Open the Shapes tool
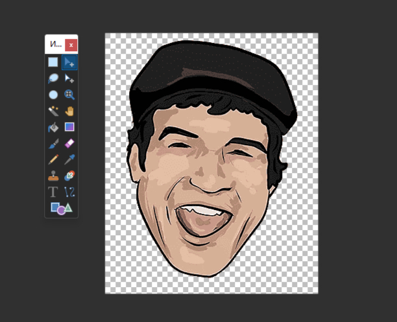This screenshot has width=397, height=322. [61, 208]
